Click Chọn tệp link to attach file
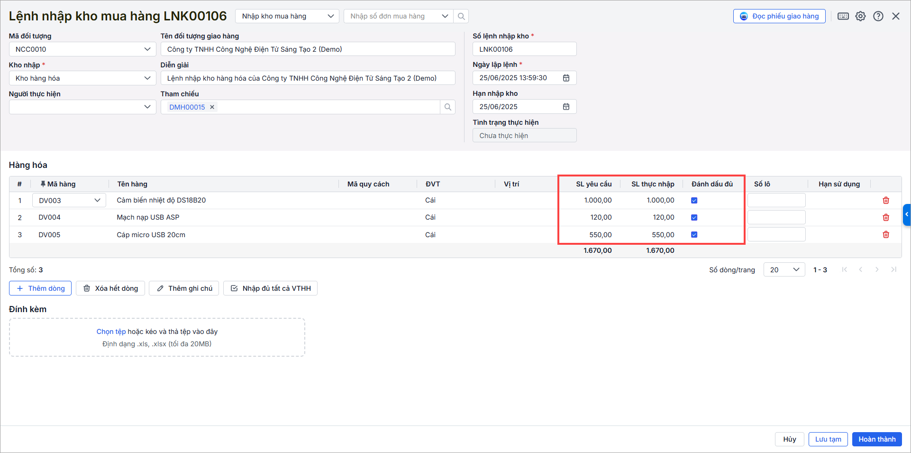The height and width of the screenshot is (453, 911). point(111,332)
